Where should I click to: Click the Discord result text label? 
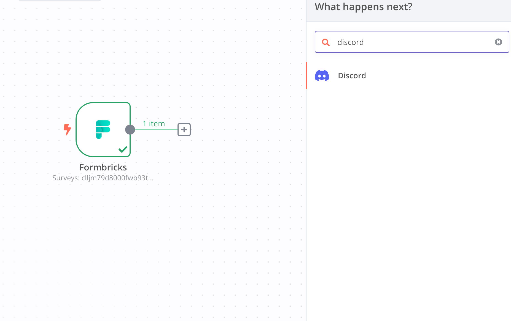coord(352,76)
